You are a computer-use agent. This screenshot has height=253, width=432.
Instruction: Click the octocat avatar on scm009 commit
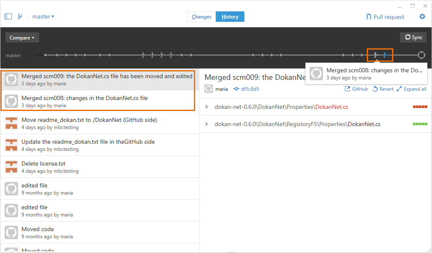click(11, 79)
